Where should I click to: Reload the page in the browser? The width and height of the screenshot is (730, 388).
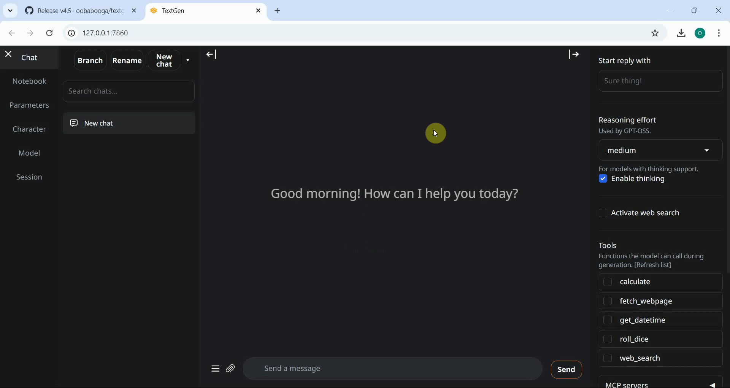(x=49, y=33)
